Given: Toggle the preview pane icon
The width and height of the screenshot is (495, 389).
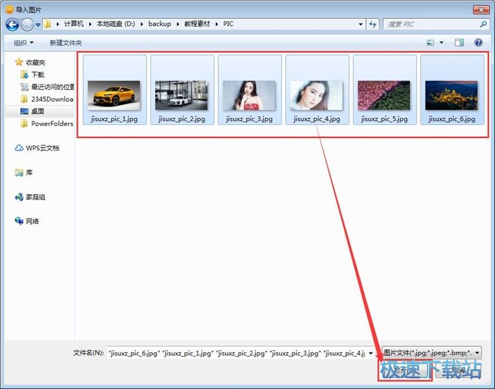Looking at the screenshot, I should [459, 42].
